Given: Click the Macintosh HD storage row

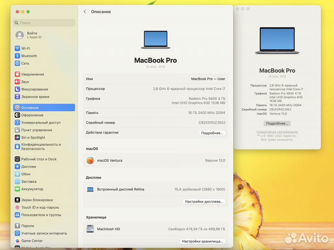Looking at the screenshot, I should (155, 229).
